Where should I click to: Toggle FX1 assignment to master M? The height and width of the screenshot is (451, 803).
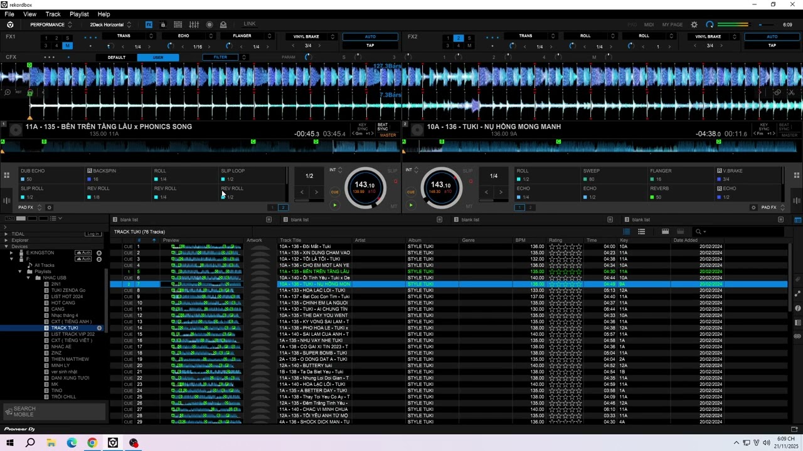pyautogui.click(x=67, y=46)
